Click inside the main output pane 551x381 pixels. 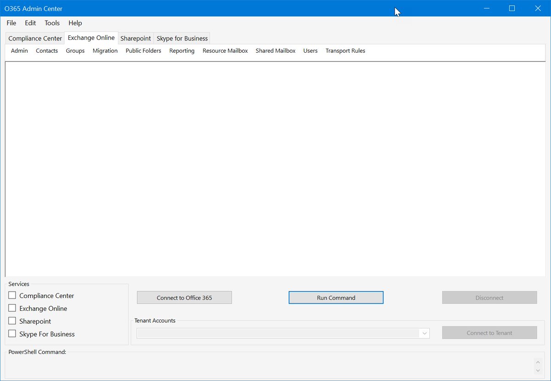tap(275, 169)
